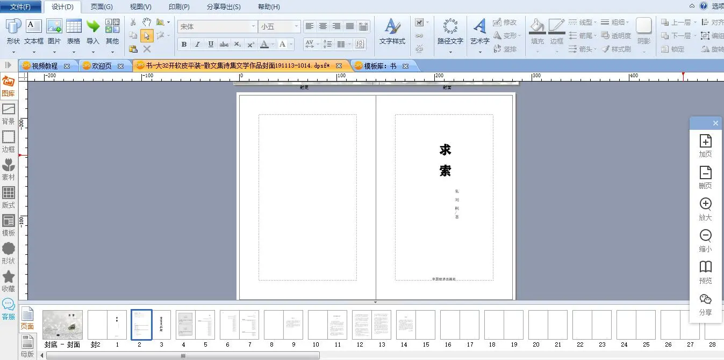The height and width of the screenshot is (360, 724).
Task: Click the 文本框 text box tool
Action: [x=33, y=32]
